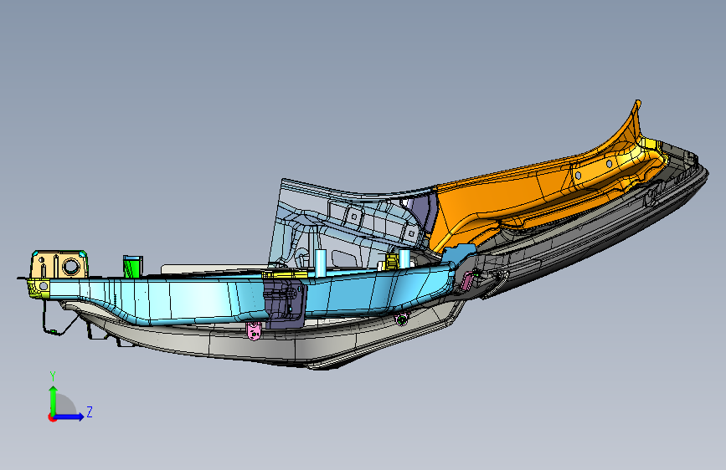This screenshot has width=726, height=470.
Task: Pick the small green bracket on the rail
Action: (x=132, y=267)
